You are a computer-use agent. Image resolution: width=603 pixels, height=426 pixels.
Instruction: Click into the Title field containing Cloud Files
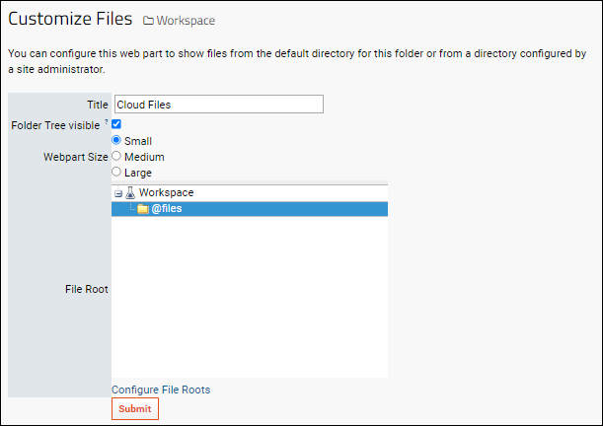[x=219, y=105]
